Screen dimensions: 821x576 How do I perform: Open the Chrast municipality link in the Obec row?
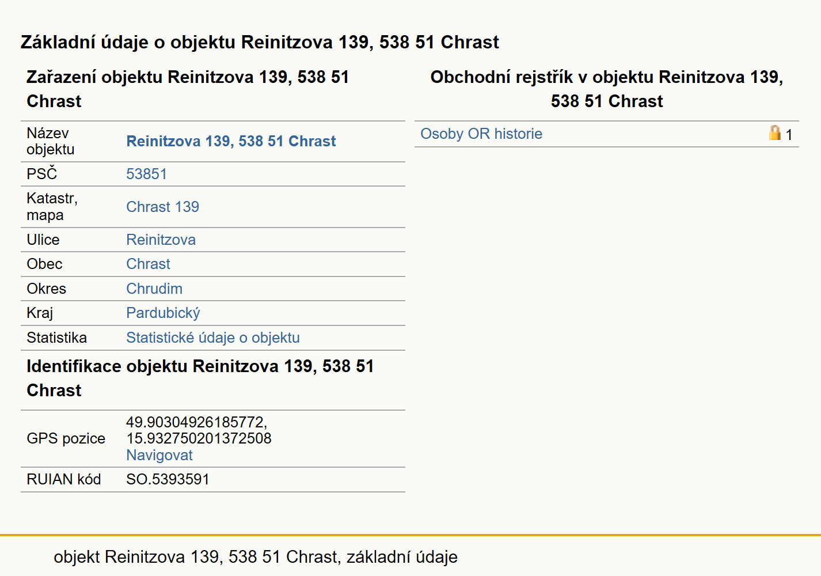(148, 264)
